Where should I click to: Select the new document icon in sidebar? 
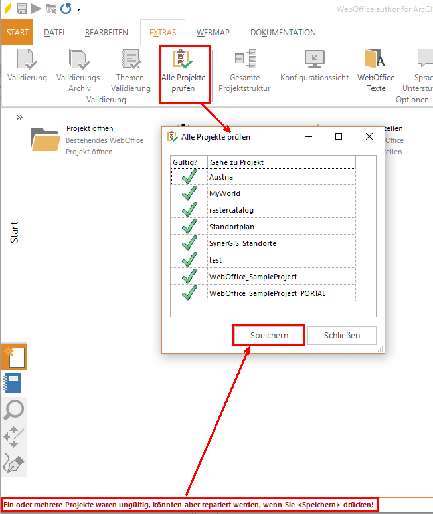14,357
